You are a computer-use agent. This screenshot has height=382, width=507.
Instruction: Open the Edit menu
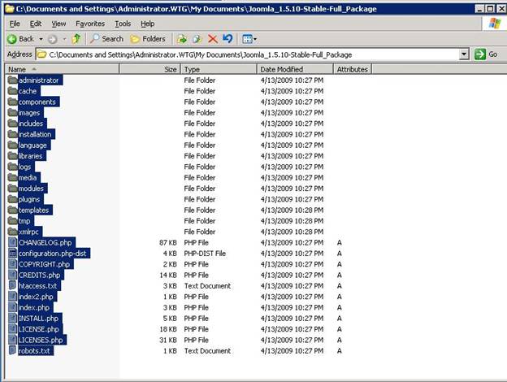point(36,24)
